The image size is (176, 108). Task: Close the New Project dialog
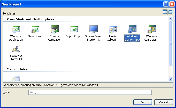click(172, 4)
